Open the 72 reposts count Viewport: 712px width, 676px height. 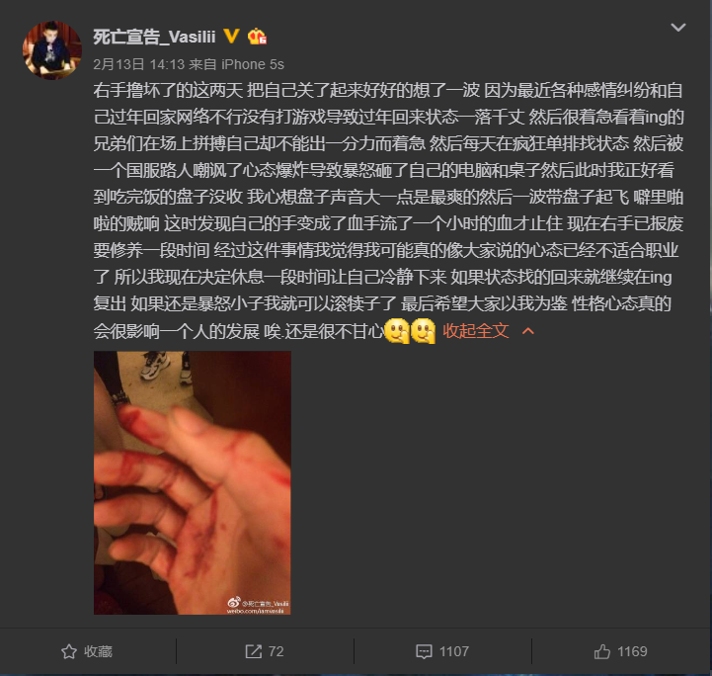[277, 651]
